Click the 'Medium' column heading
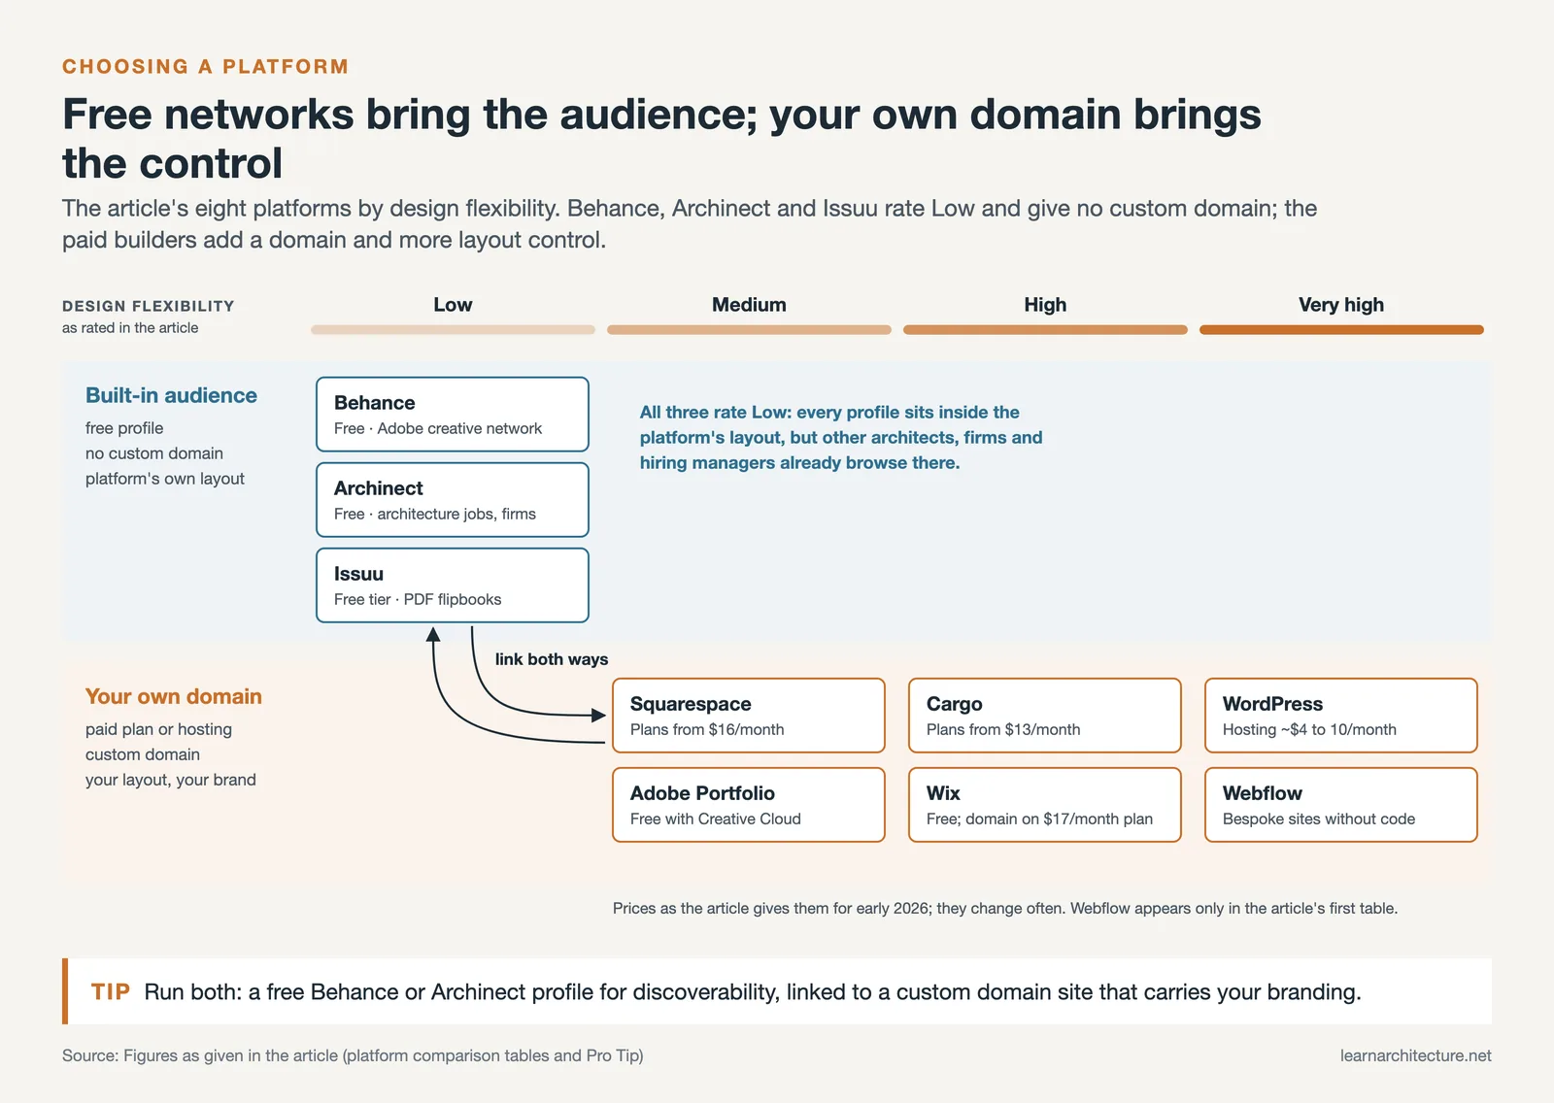This screenshot has height=1103, width=1554. click(x=749, y=305)
